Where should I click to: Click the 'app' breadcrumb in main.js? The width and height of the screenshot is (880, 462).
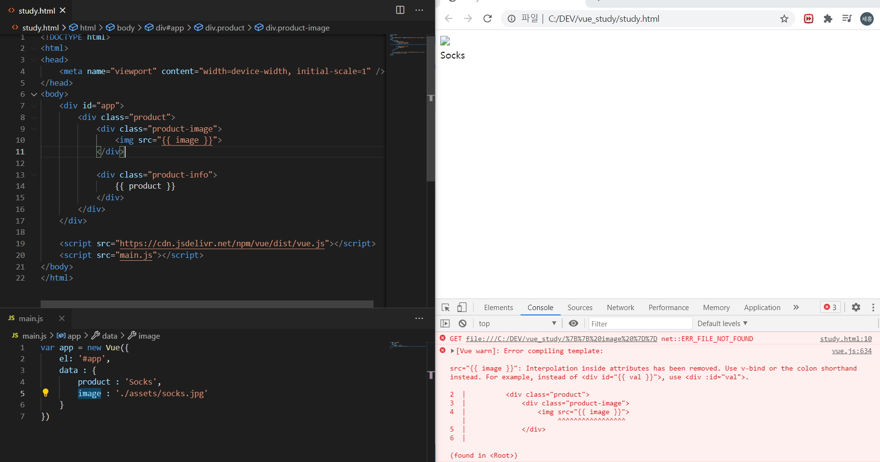point(69,336)
